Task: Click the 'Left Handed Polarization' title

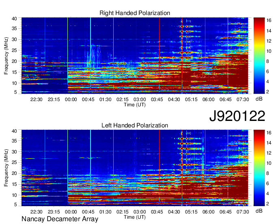Action: coord(135,125)
